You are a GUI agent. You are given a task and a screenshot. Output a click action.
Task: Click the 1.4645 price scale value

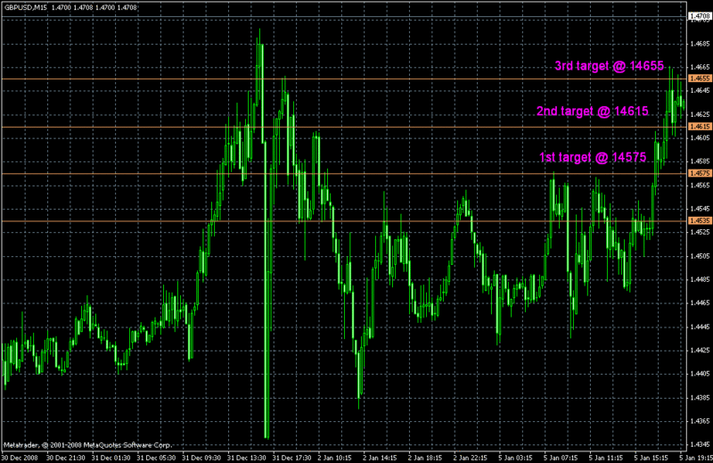tap(701, 91)
